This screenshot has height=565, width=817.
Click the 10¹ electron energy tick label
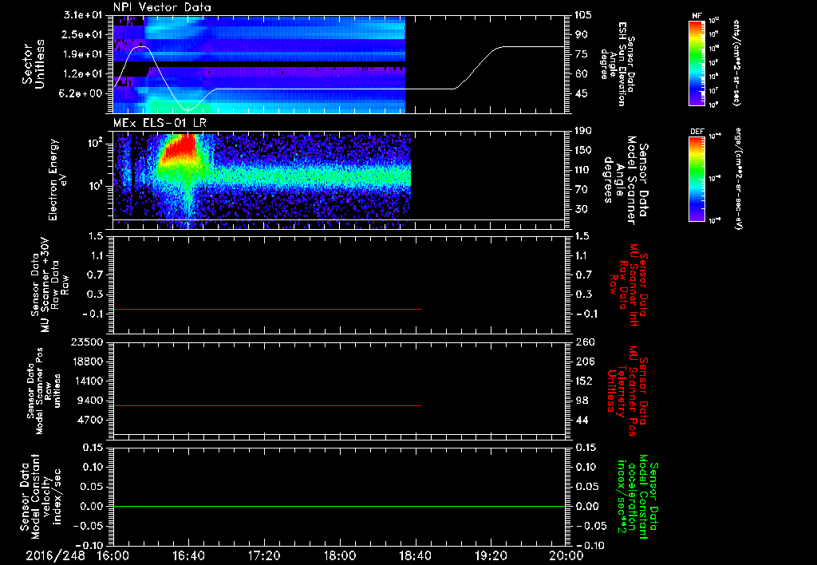[95, 186]
